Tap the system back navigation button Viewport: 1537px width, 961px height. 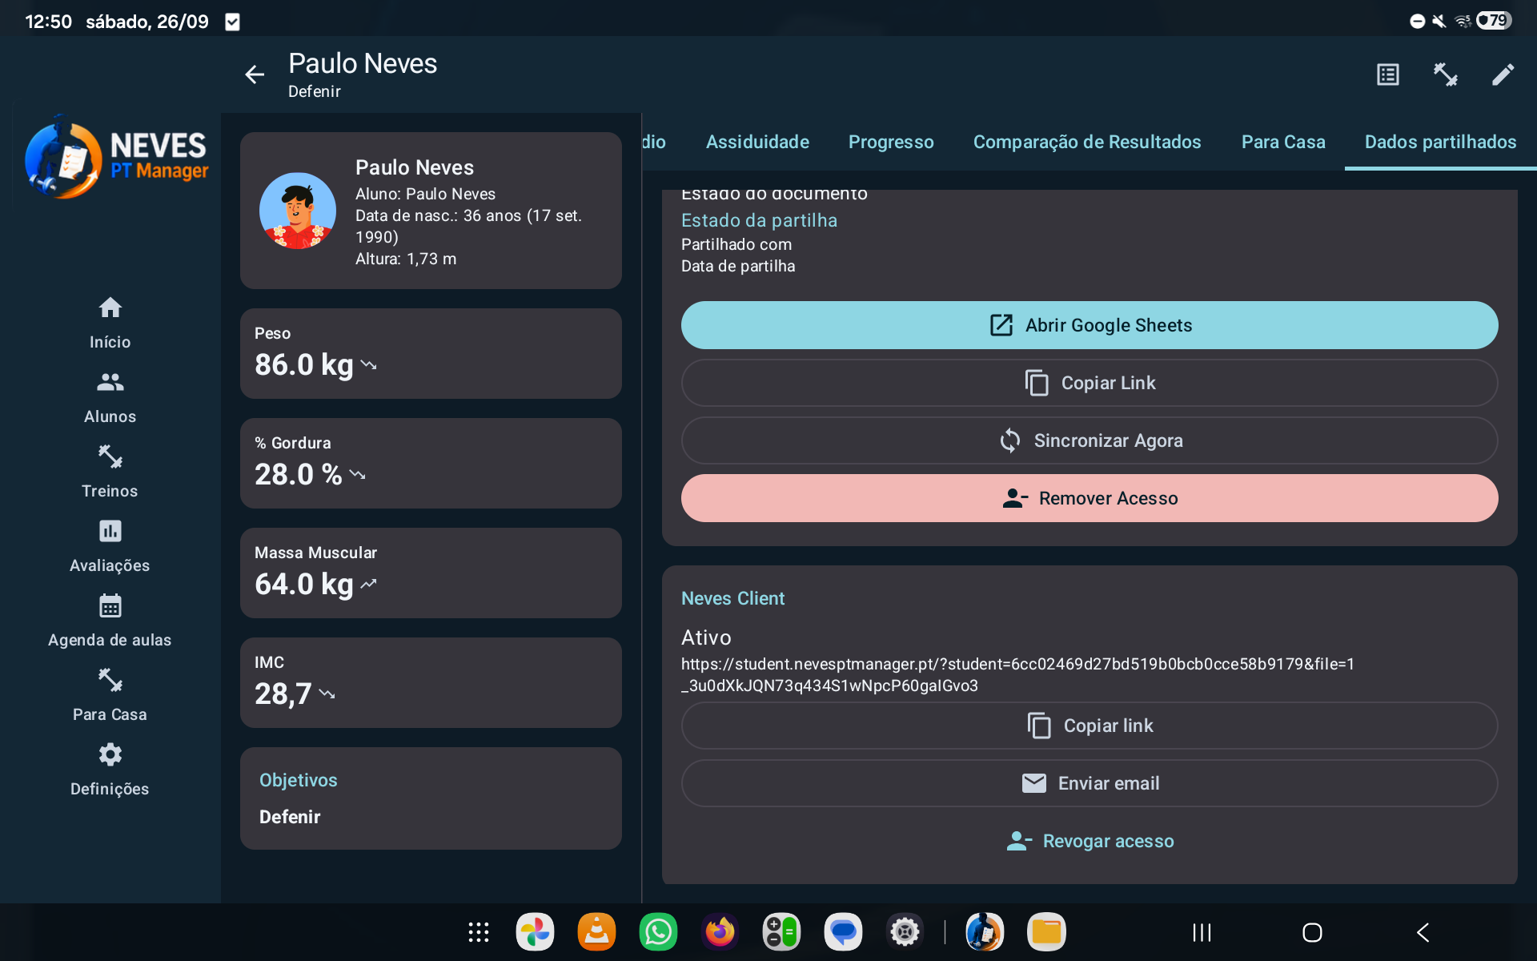click(1423, 932)
